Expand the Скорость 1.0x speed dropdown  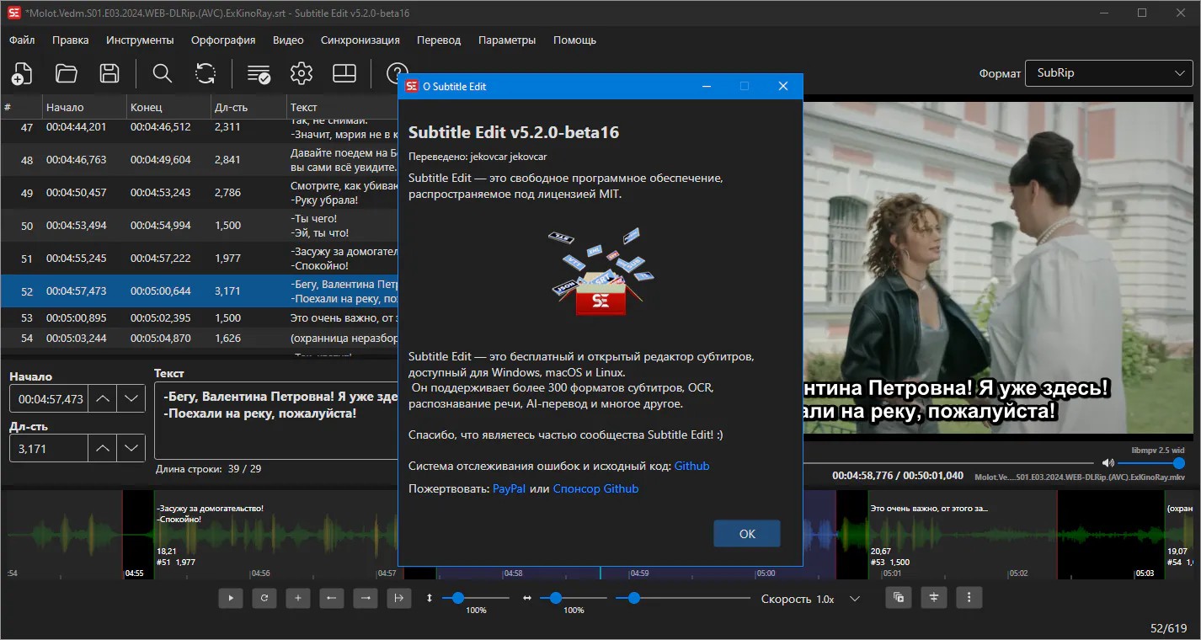pos(855,599)
